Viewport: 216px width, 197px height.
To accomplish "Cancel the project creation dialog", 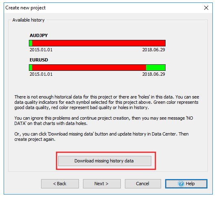I will click(x=143, y=184).
